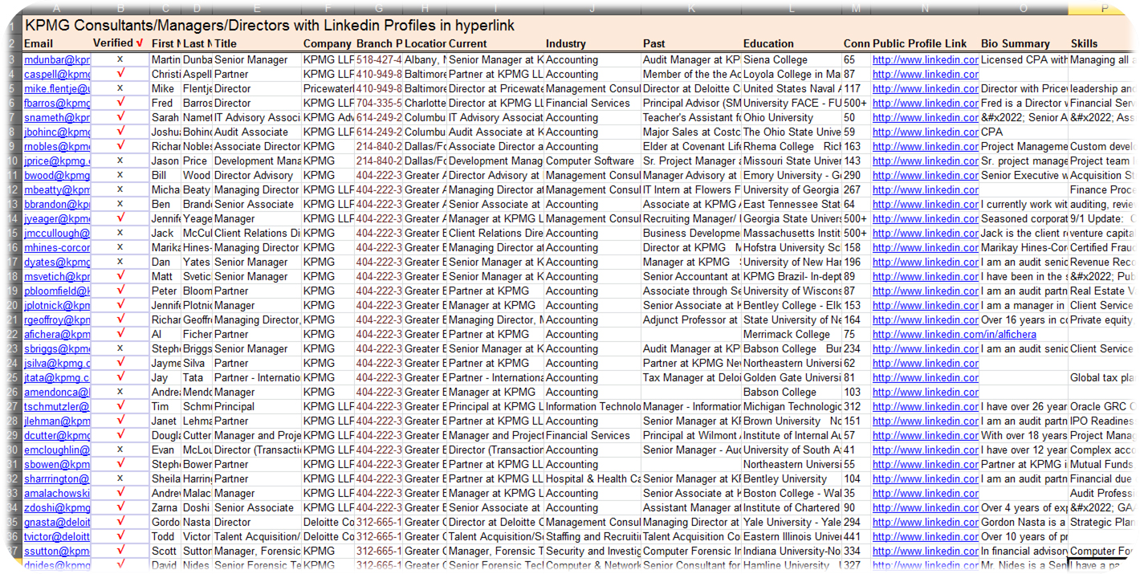Select the Industry column header cell
Screen dimensions: 1140x574
pos(566,44)
